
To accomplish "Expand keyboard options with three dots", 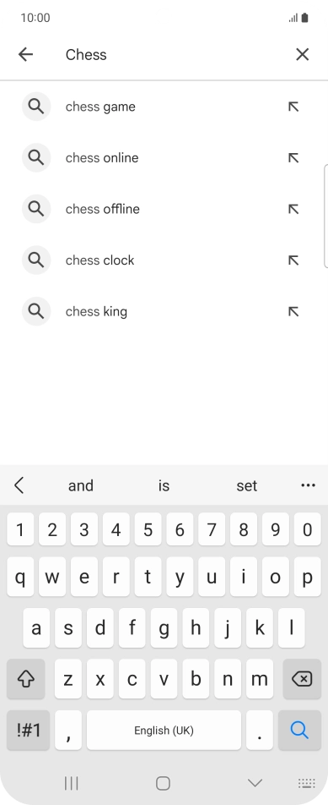I will pos(308,485).
